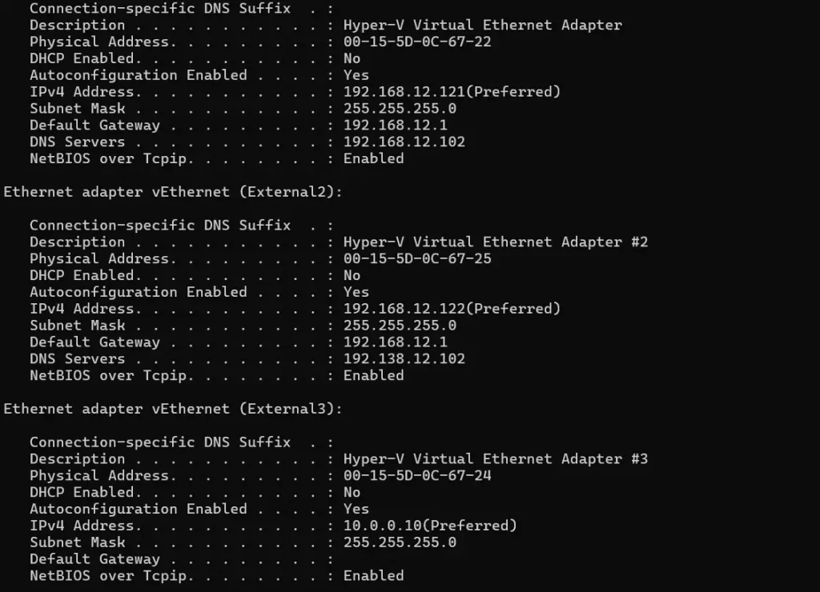This screenshot has height=592, width=820.
Task: Click External2's Default Gateway value
Action: [395, 342]
